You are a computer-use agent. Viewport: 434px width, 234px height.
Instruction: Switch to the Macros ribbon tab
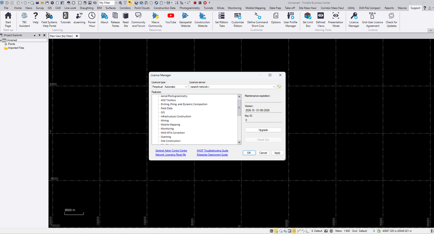(x=402, y=8)
